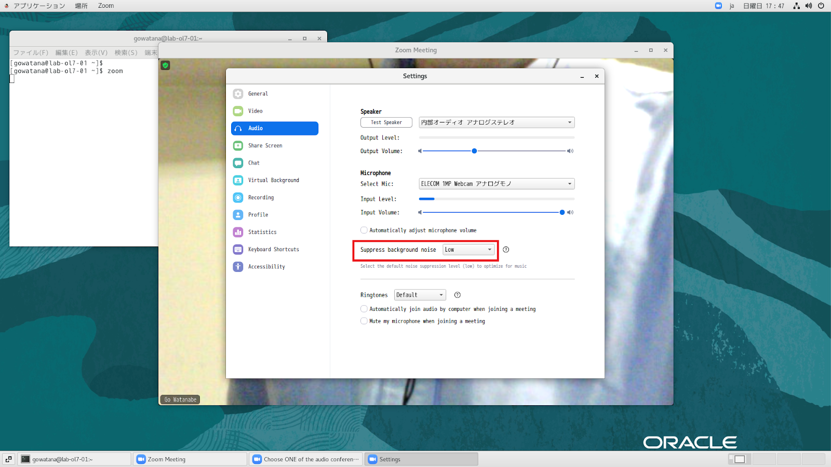This screenshot has height=467, width=831.
Task: Open Virtual Background settings tab
Action: pos(275,180)
